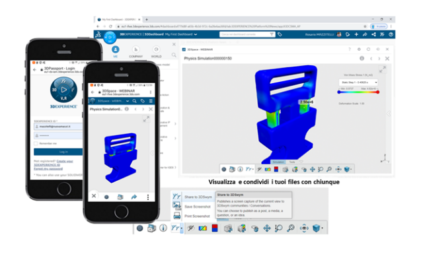The image size is (423, 264).
Task: Open the Rosario MAZZITELLI profile avatar
Action: click(x=339, y=34)
